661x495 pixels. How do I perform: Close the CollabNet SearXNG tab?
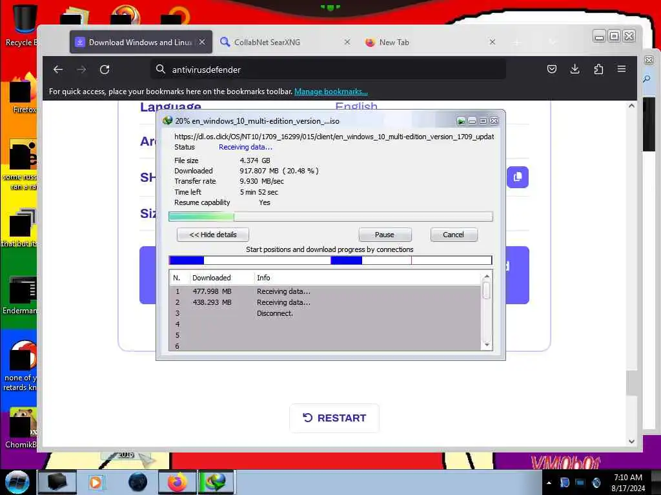click(347, 42)
